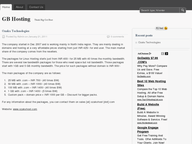Click www.Homestead.com ad URL
This screenshot has height=144, width=192.
(x=147, y=123)
